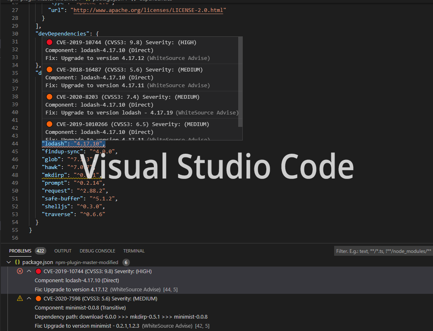Click "Fix: Upgrade to version lodash - 4.17.19" in popup
Screen dimensions: 433x331
click(x=109, y=113)
